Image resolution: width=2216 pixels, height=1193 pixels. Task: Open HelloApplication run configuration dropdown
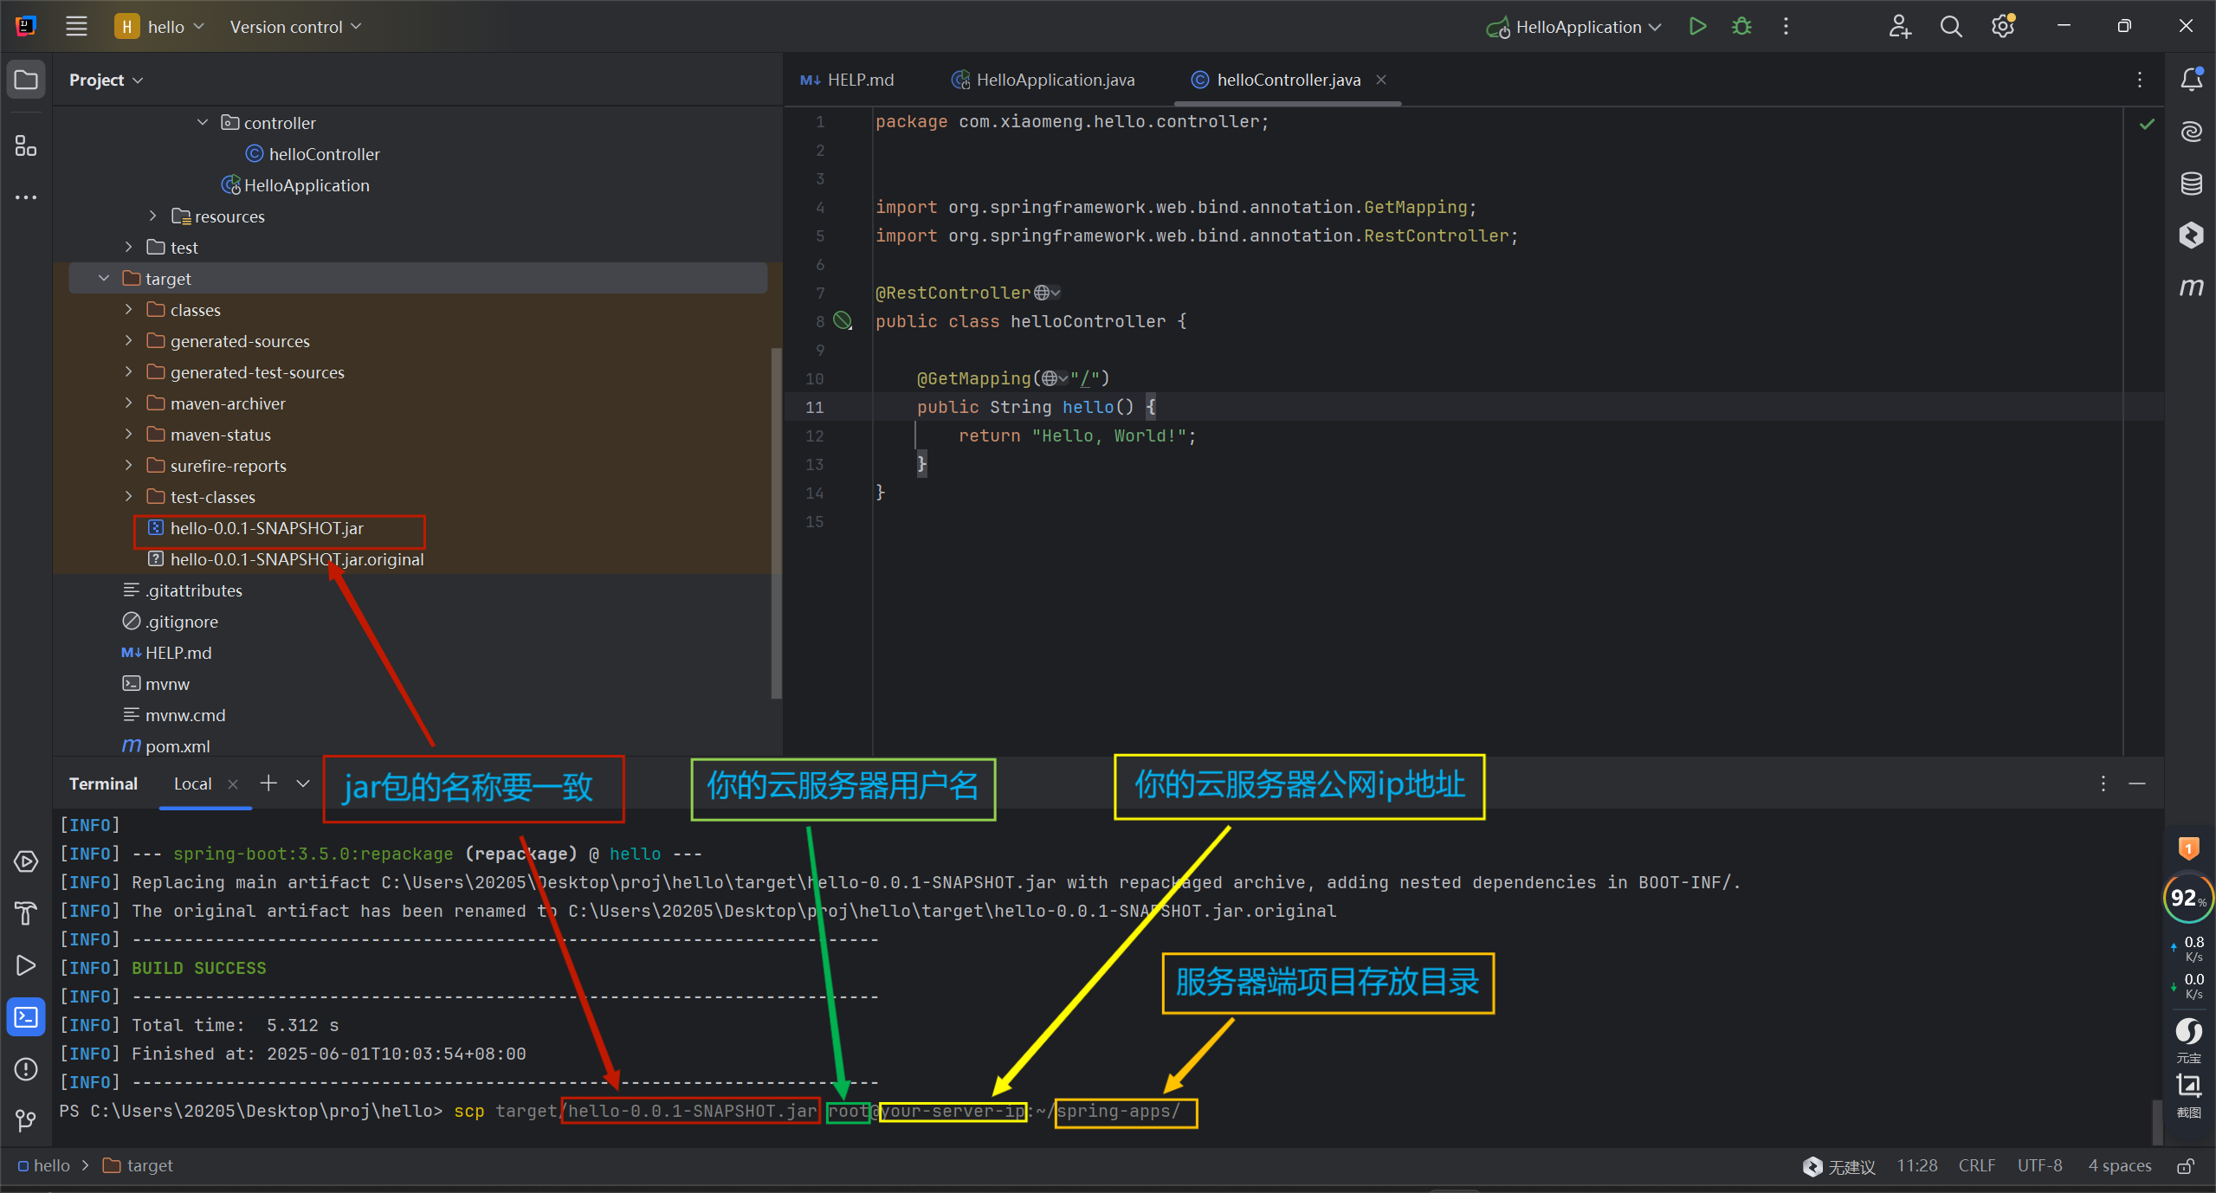(x=1576, y=27)
